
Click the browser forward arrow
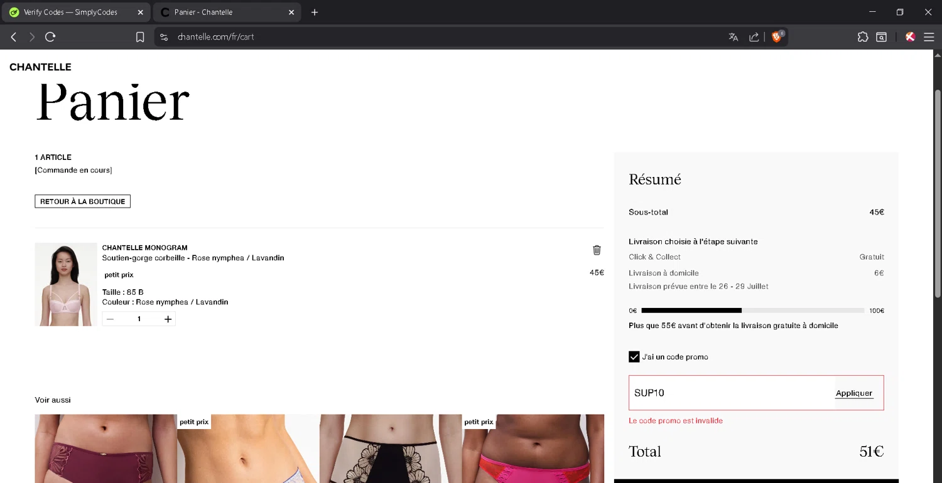tap(32, 37)
